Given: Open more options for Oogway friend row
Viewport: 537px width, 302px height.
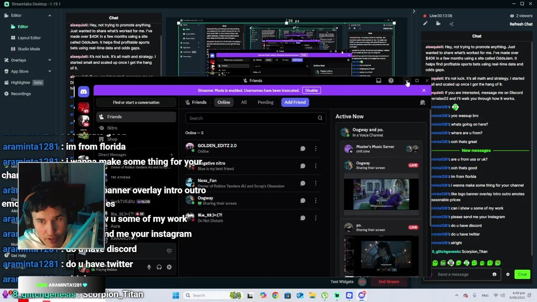Looking at the screenshot, I should click(x=315, y=200).
